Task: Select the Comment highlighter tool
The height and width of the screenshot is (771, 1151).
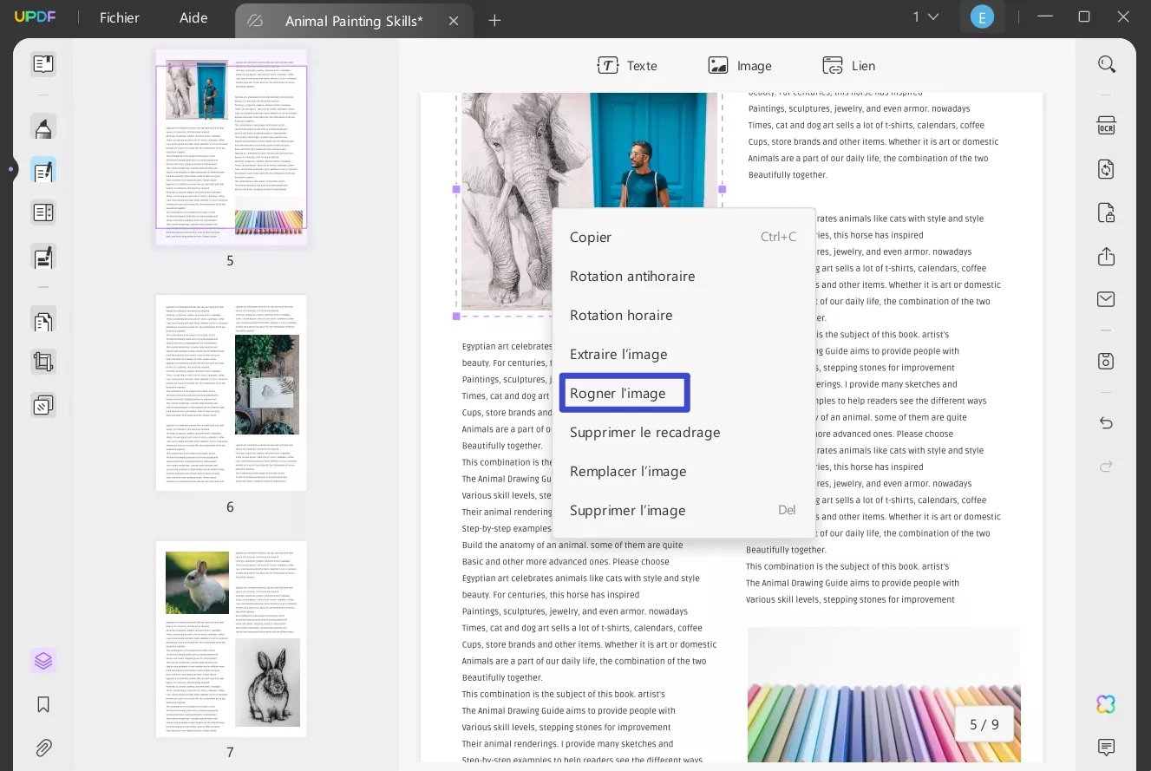Action: click(43, 127)
